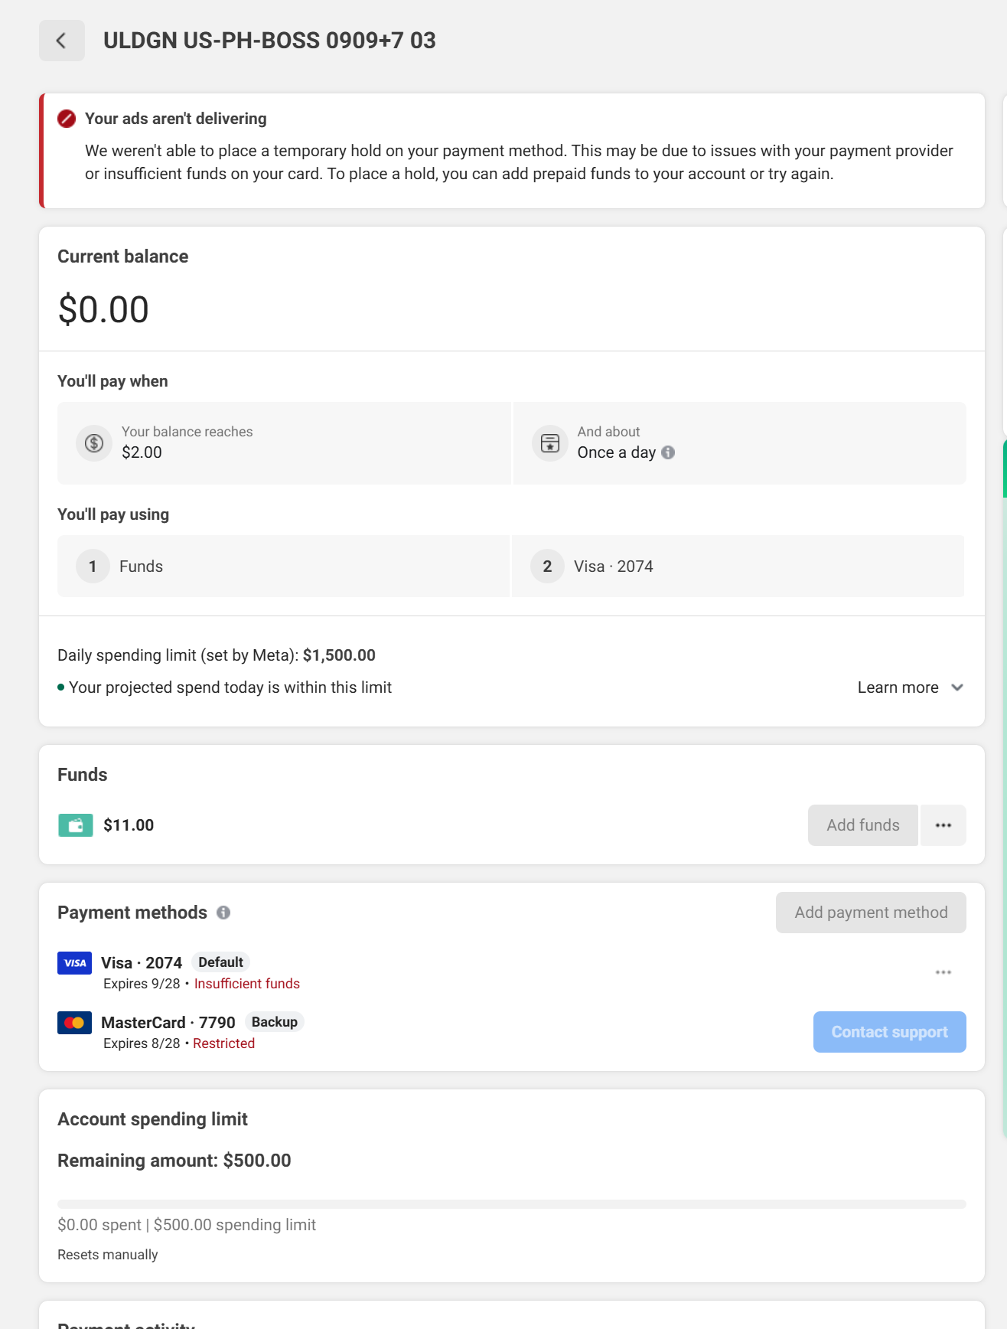Click the Add funds button

(x=863, y=825)
